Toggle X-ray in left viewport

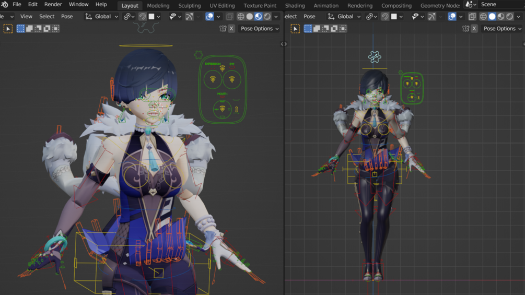point(229,16)
